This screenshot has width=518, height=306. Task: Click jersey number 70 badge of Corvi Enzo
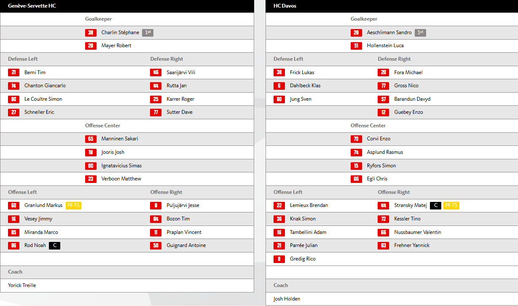coord(356,139)
